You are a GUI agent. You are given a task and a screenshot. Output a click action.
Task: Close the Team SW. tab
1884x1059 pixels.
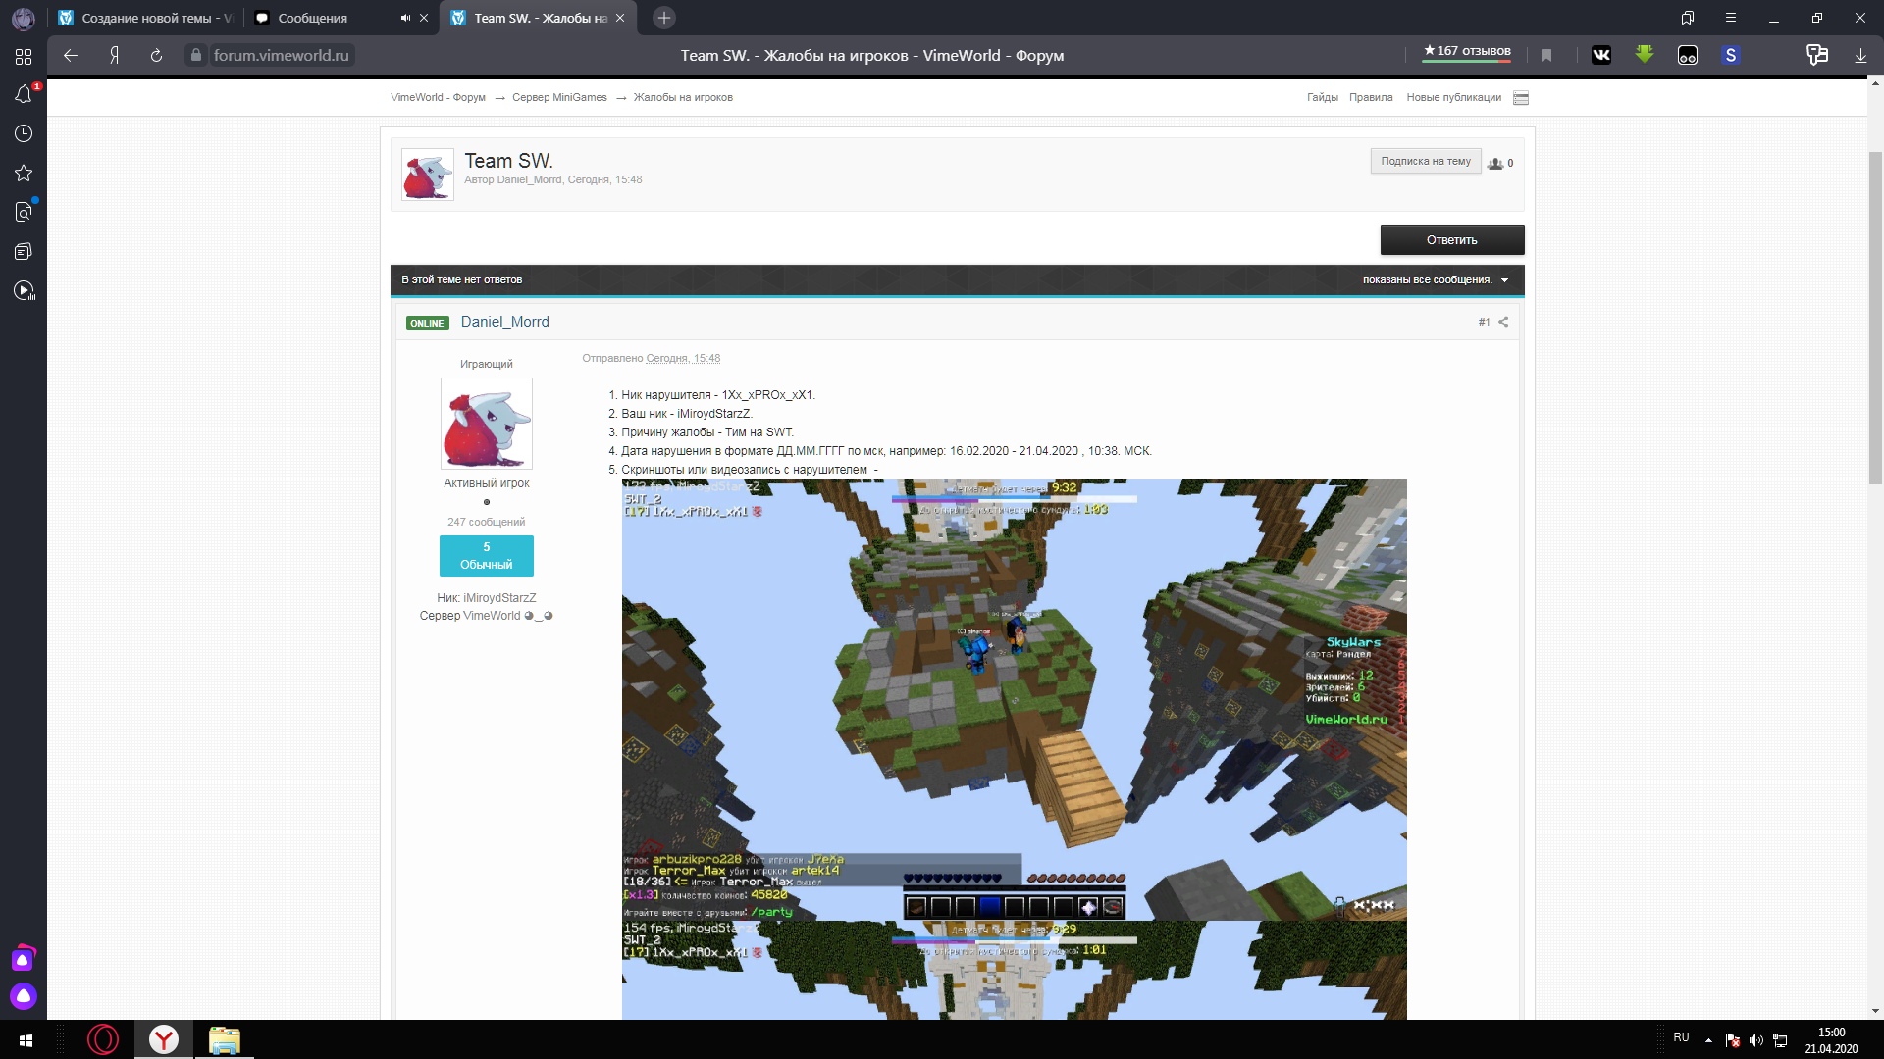tap(620, 18)
